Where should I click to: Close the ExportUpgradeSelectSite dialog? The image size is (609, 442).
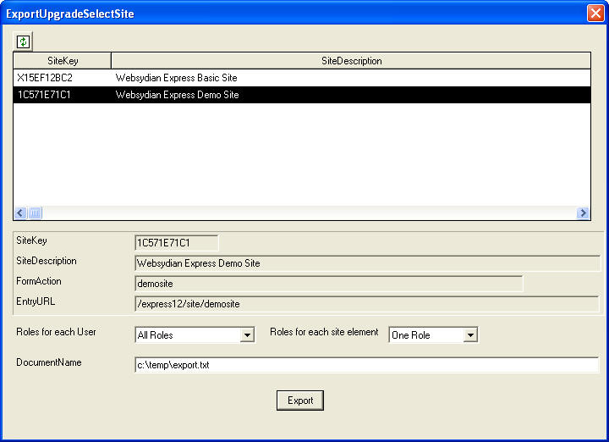point(595,14)
